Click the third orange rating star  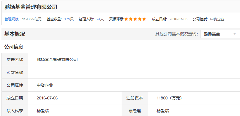135,19
